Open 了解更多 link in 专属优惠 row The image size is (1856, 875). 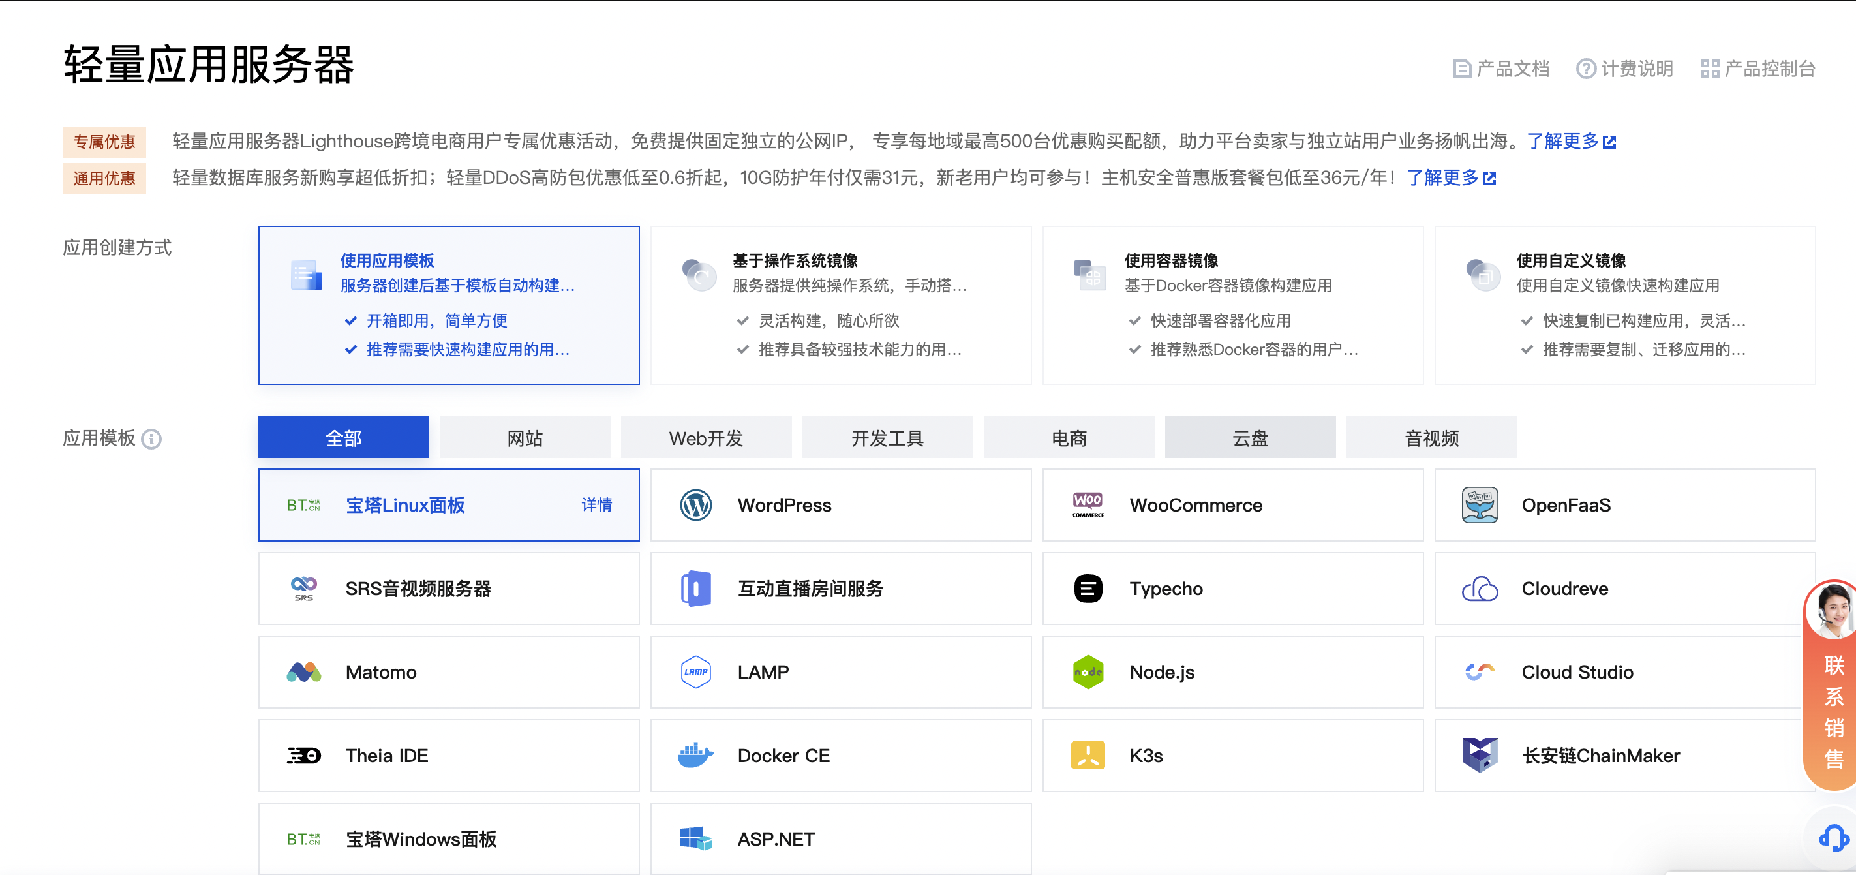pyautogui.click(x=1571, y=142)
